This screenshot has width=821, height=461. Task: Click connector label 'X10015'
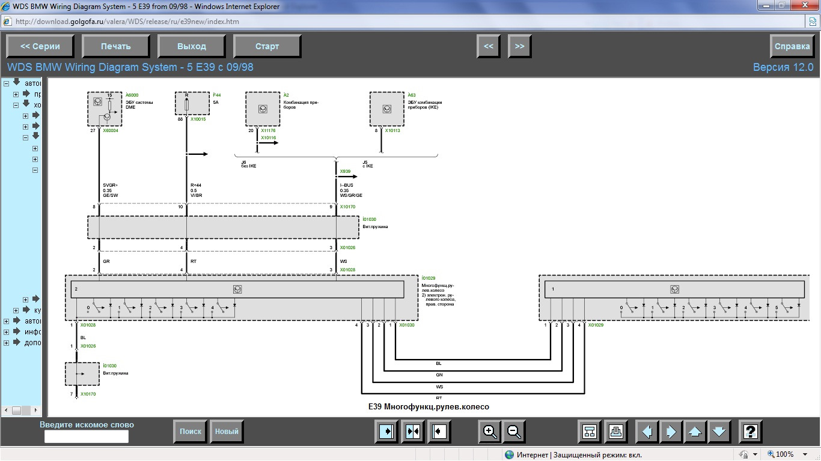tap(198, 119)
